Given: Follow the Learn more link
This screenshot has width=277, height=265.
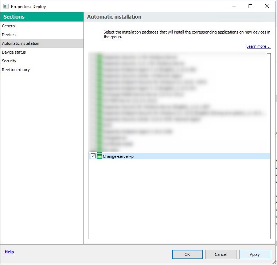Looking at the screenshot, I should point(258,46).
